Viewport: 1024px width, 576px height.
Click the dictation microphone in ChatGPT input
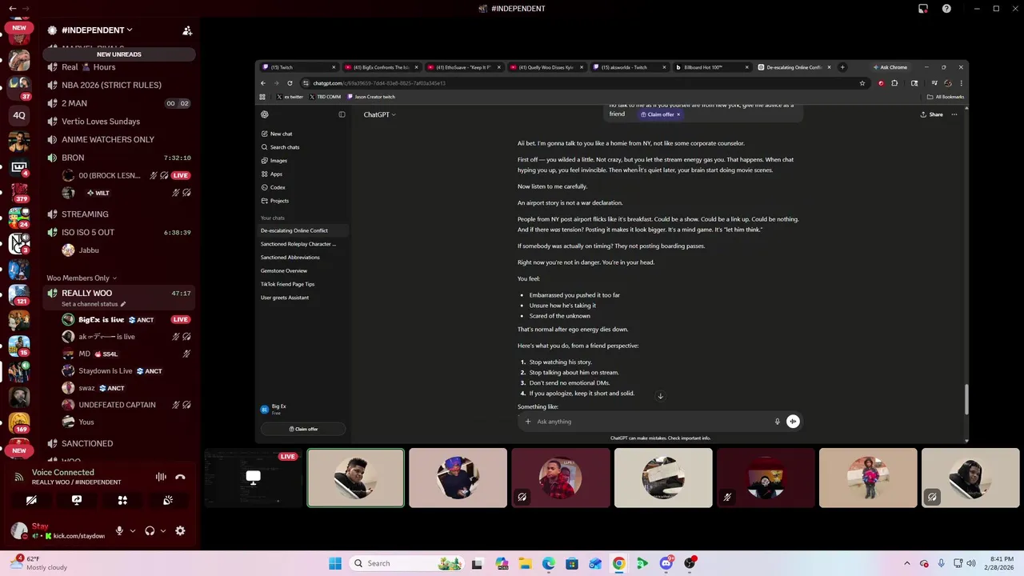(x=777, y=422)
